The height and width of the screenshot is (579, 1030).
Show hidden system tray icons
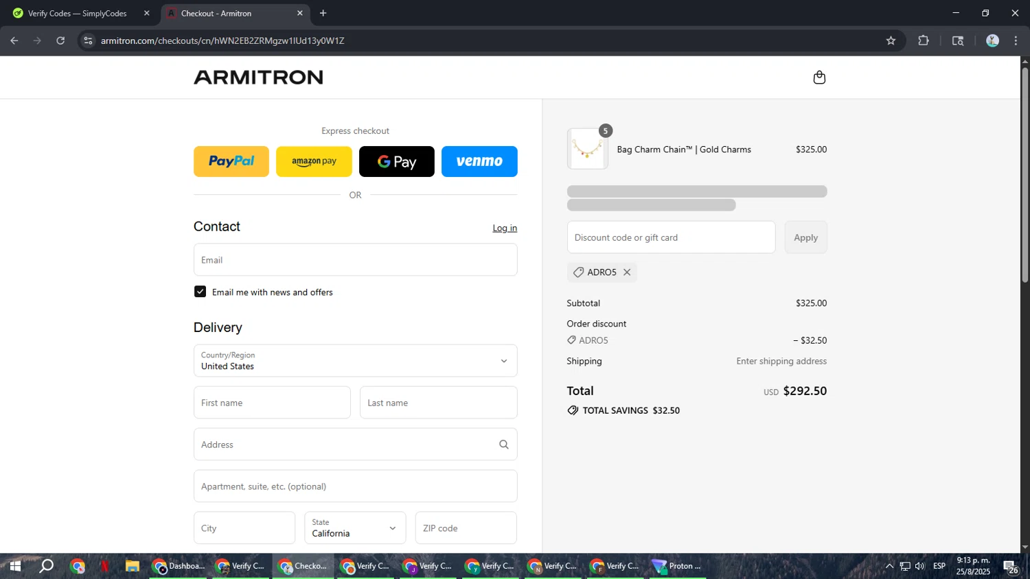(x=889, y=566)
